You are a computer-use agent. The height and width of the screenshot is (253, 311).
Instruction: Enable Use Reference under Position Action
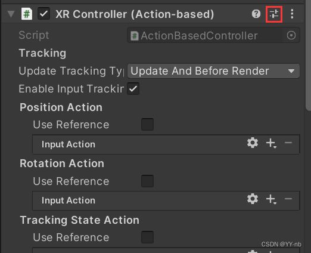(147, 125)
